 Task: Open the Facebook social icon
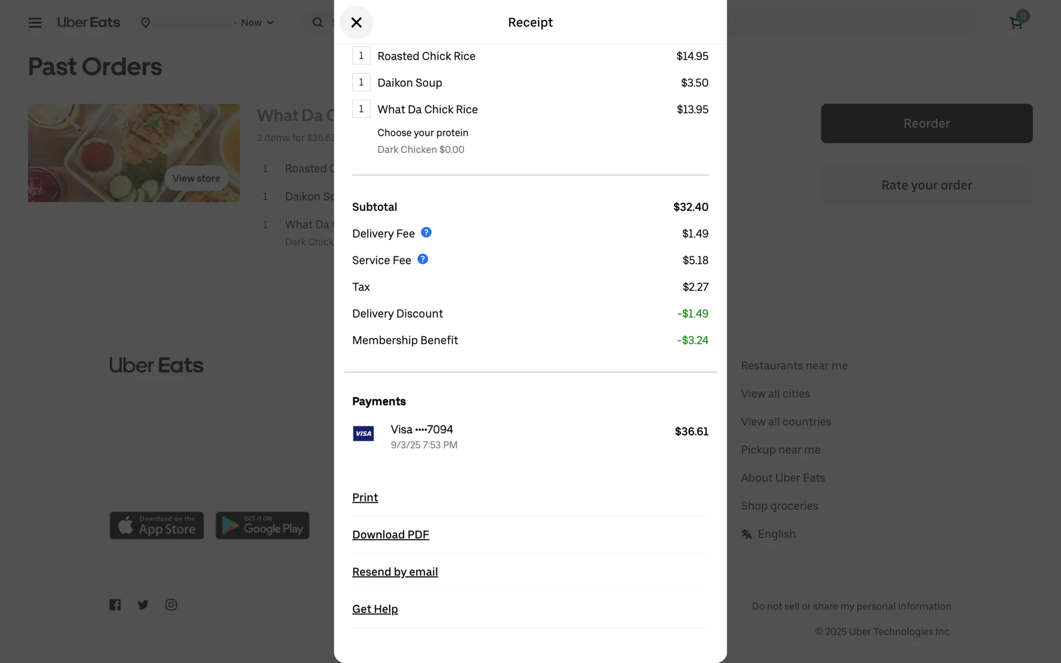click(115, 605)
